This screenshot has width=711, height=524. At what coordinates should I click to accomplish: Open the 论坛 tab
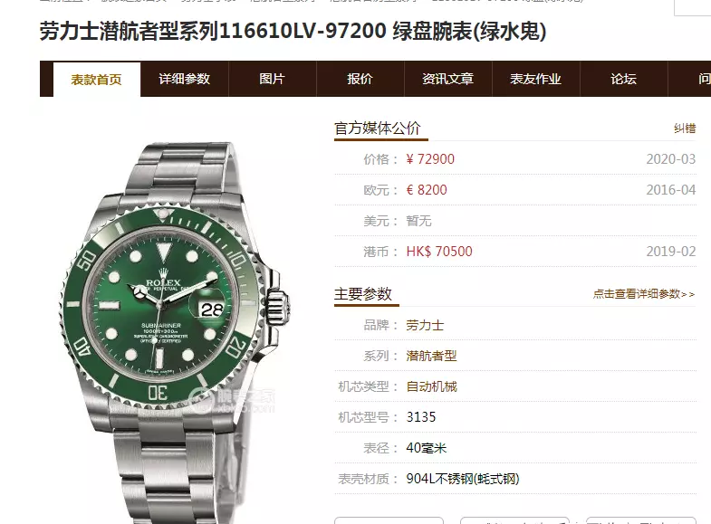[x=624, y=79]
